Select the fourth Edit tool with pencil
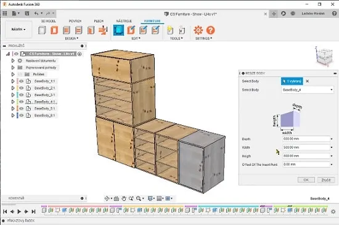The height and width of the screenshot is (225, 339). pos(155,30)
